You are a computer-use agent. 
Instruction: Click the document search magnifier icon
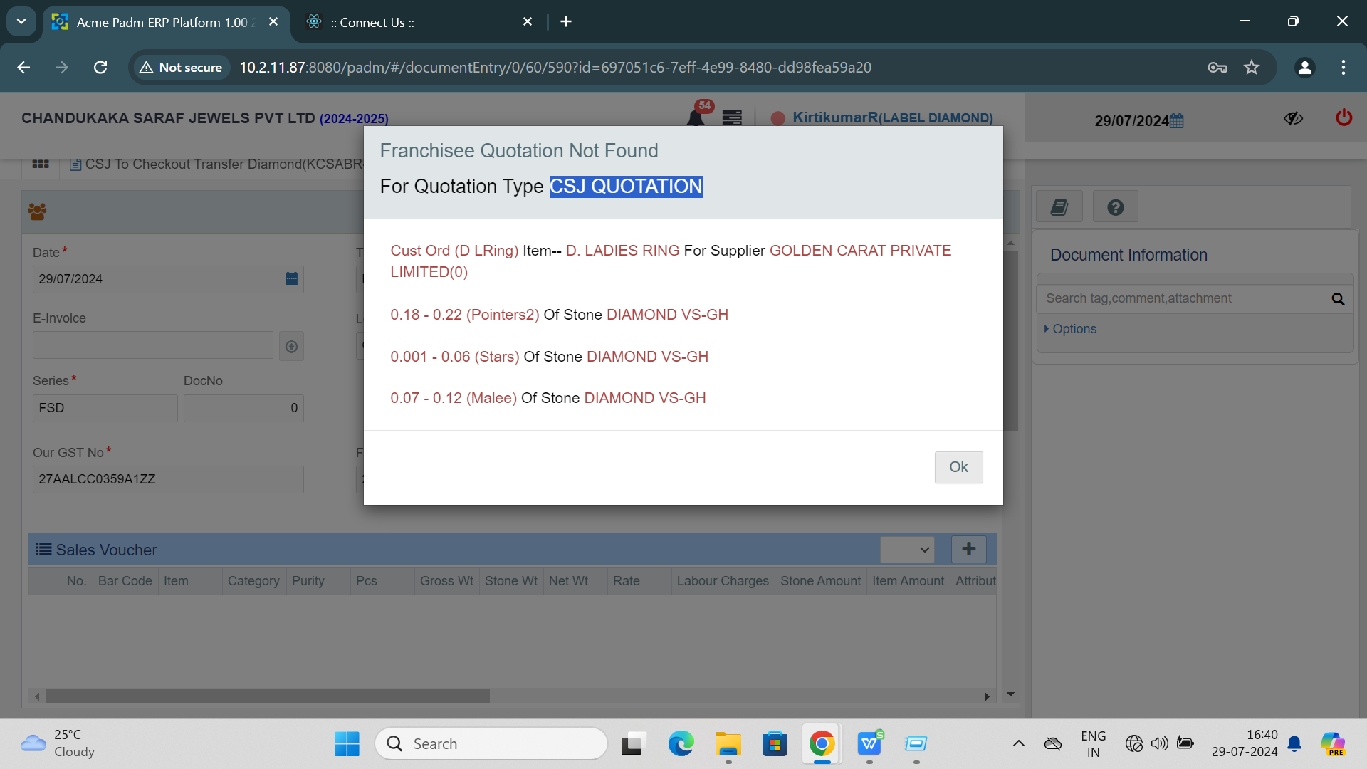(x=1338, y=299)
